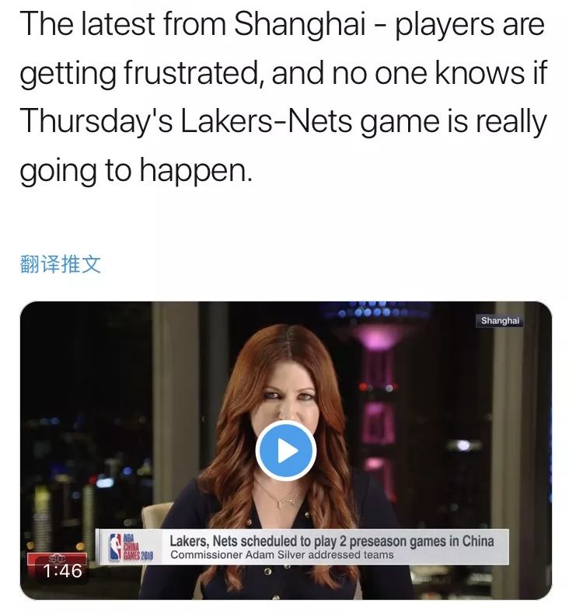The height and width of the screenshot is (613, 569).
Task: Click the Shanghai location tag in video
Action: [x=500, y=321]
